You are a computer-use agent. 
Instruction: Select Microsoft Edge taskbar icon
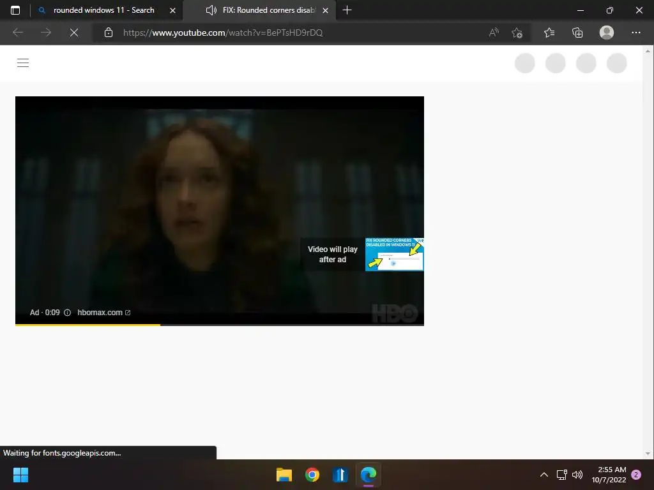tap(369, 475)
